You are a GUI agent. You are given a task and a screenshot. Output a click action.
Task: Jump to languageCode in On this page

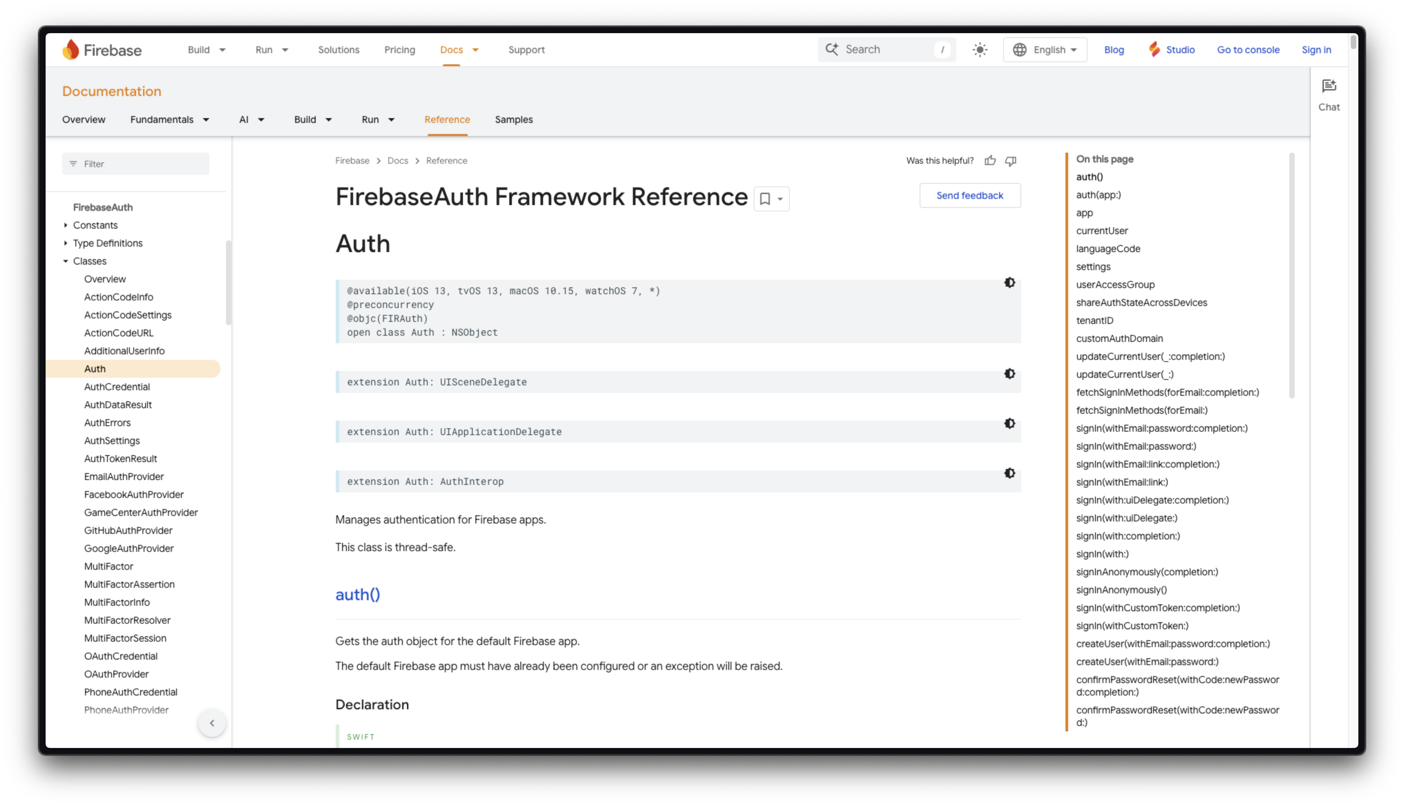1108,249
